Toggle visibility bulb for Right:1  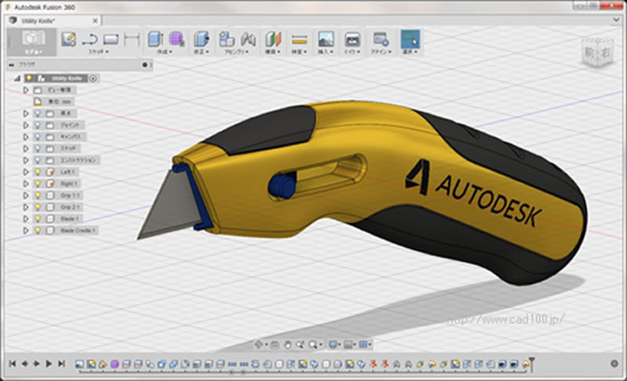37,184
